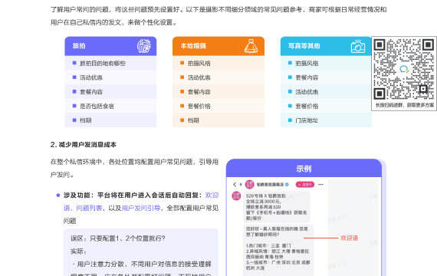Click the 示例 banner above the example chat
The image size is (437, 276).
point(304,168)
